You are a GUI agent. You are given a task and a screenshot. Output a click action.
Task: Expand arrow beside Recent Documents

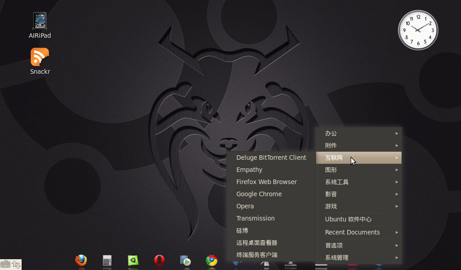pyautogui.click(x=397, y=232)
